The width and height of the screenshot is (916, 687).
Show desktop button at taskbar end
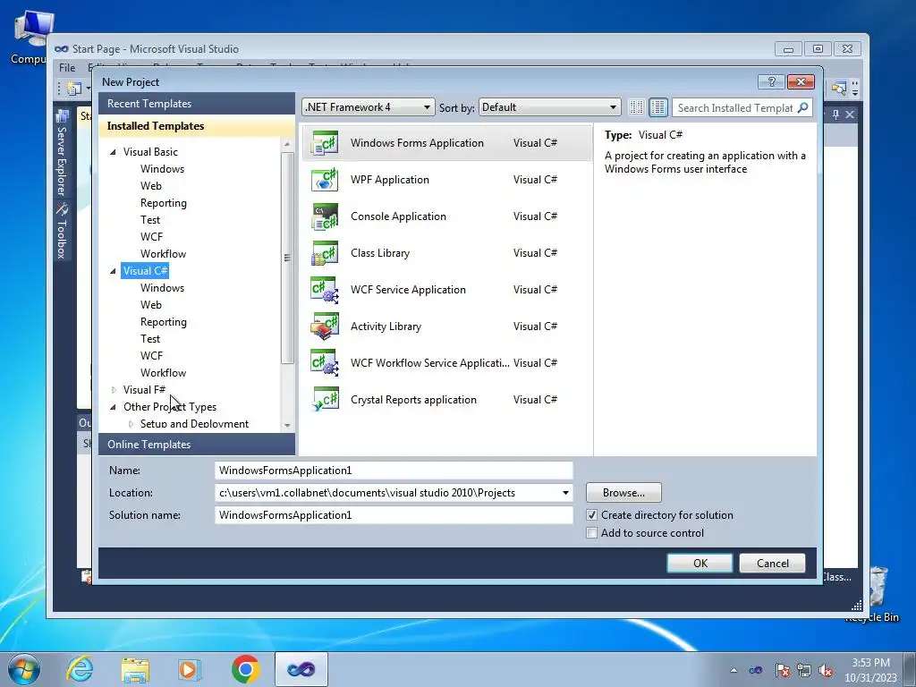pyautogui.click(x=910, y=669)
